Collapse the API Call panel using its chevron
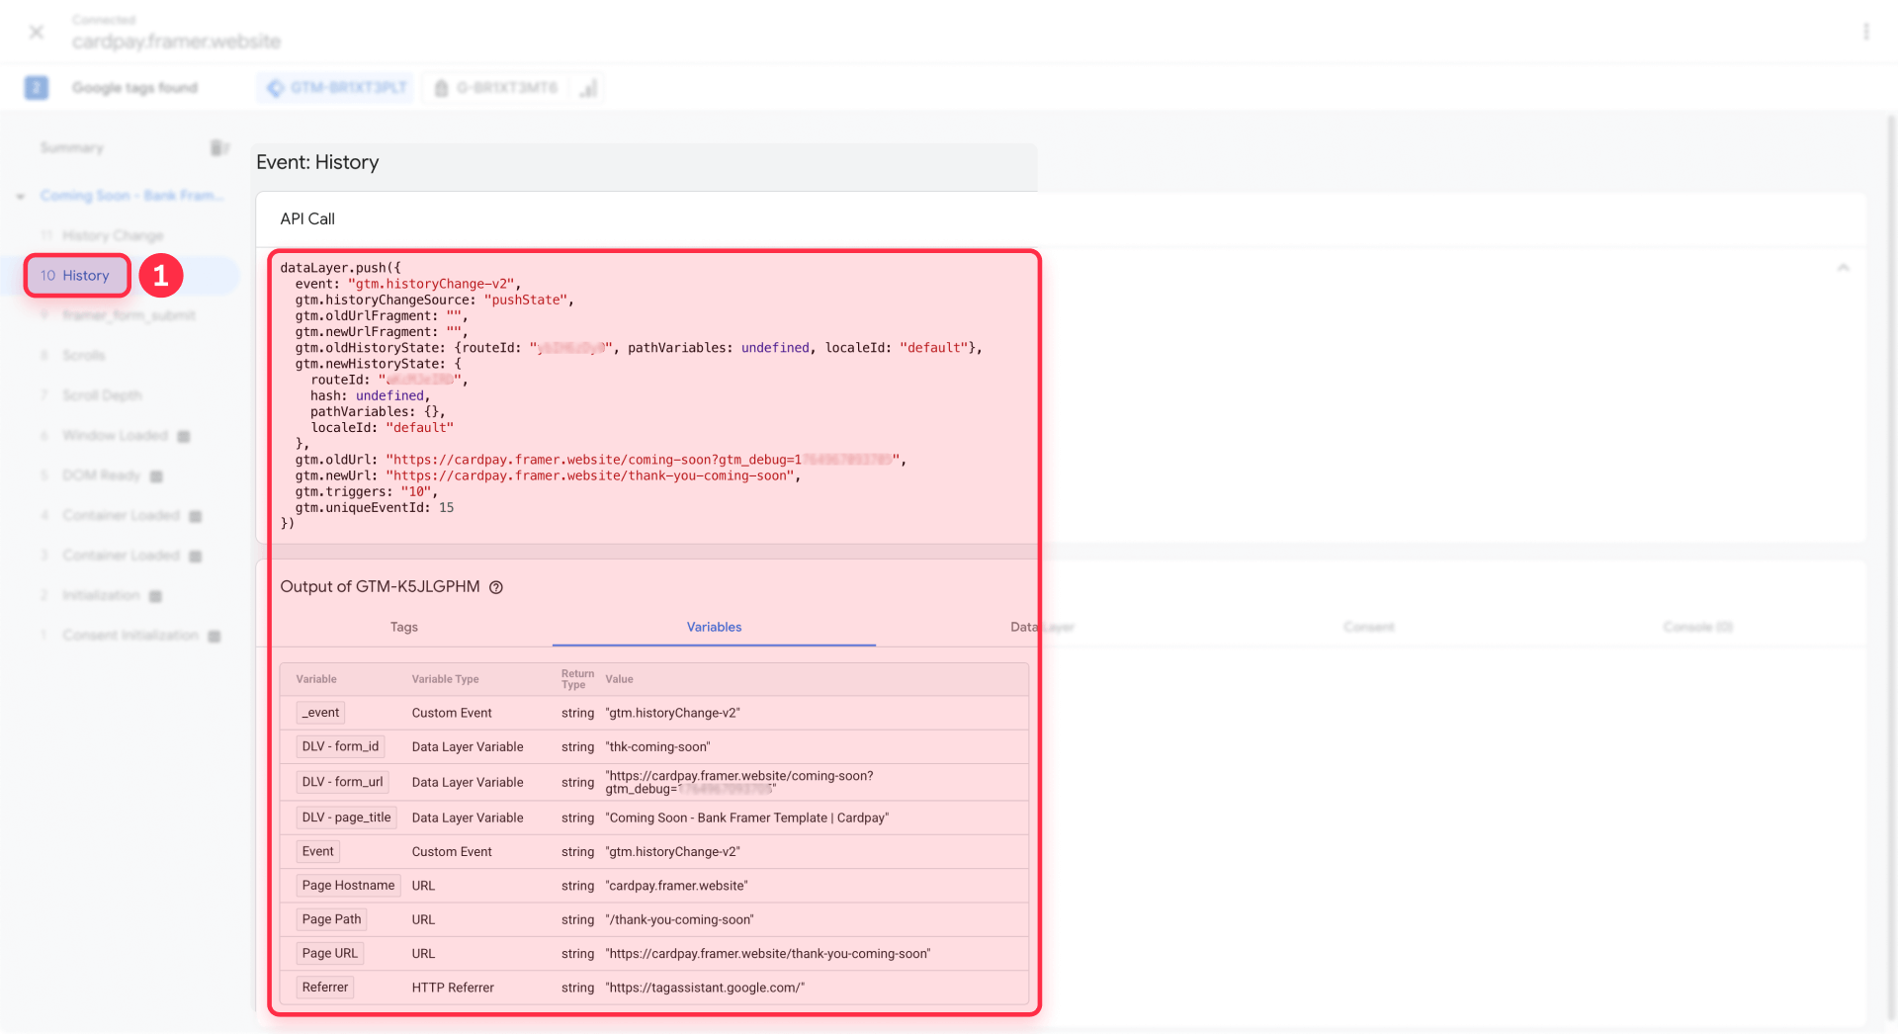The image size is (1898, 1034). click(1844, 268)
